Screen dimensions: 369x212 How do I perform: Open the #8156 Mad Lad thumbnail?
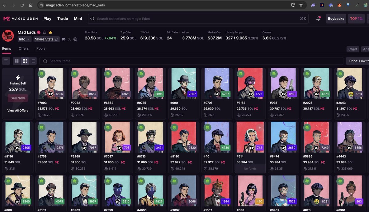pos(18,137)
